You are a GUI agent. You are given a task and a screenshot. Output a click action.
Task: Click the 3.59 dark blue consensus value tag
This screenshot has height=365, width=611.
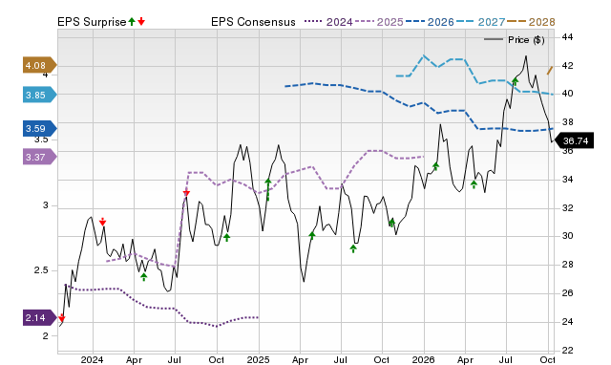[40, 129]
